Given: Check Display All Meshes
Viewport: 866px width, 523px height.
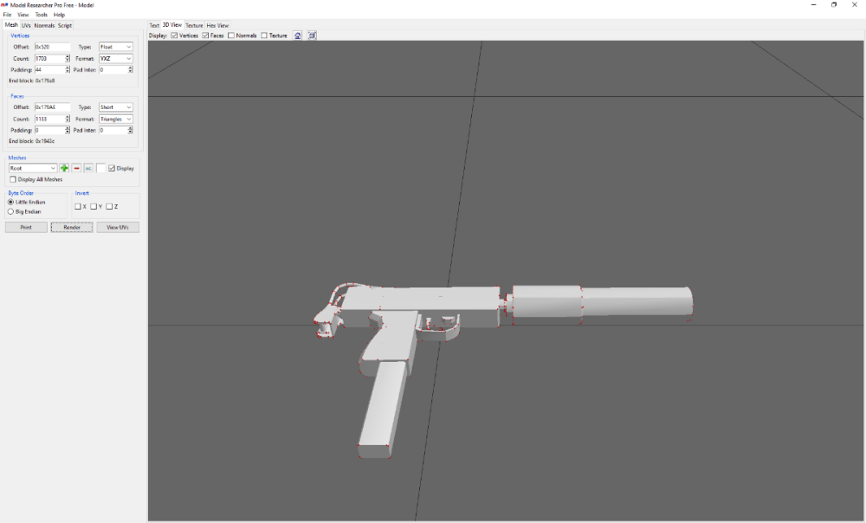Looking at the screenshot, I should [x=12, y=179].
